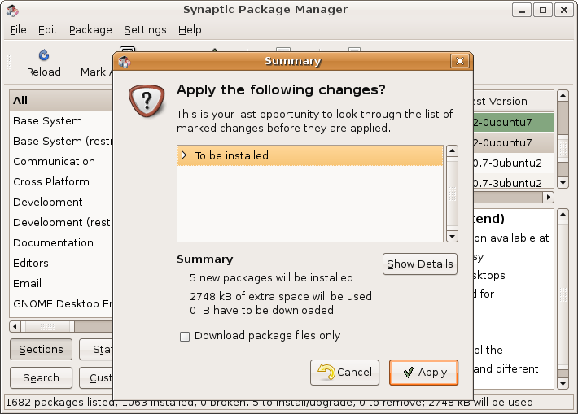This screenshot has width=578, height=414.
Task: Close the Summary dialog with X button
Action: tap(460, 61)
